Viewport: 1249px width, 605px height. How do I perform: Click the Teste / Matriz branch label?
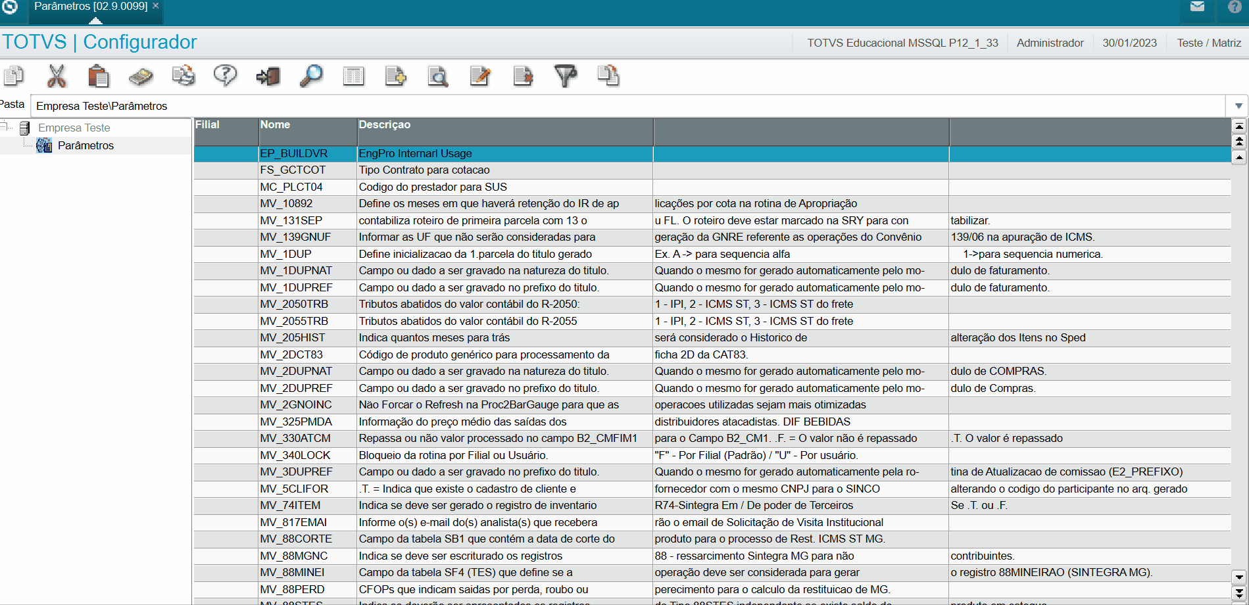tap(1209, 43)
